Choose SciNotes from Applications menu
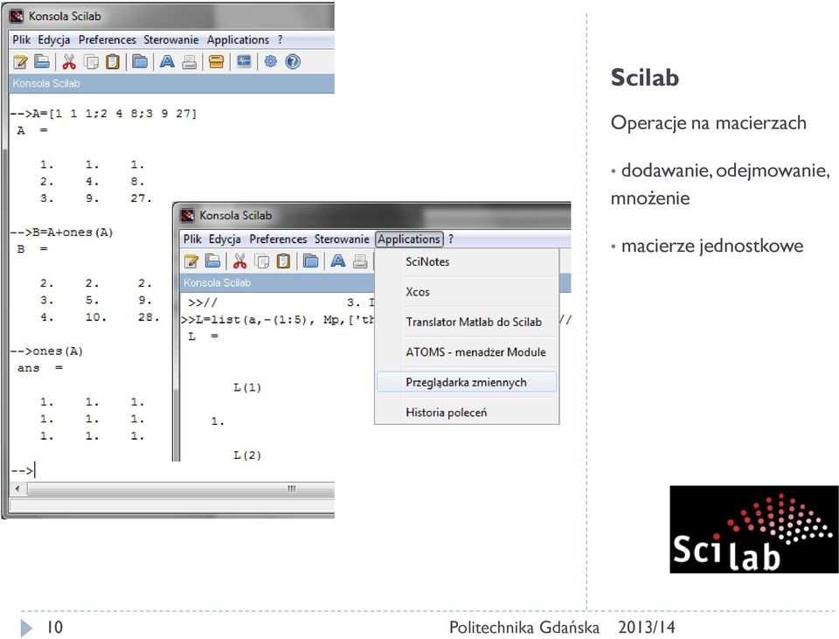This screenshot has width=839, height=639. (467, 261)
